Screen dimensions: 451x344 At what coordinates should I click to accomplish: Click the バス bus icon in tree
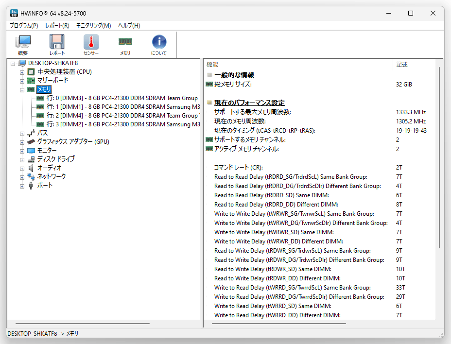pos(31,133)
